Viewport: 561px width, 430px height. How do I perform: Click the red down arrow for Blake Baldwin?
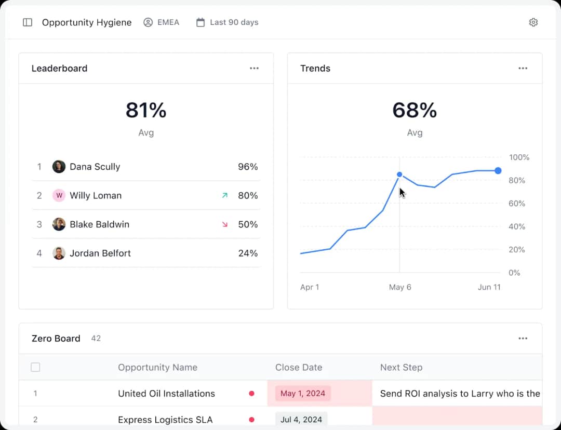(x=225, y=224)
